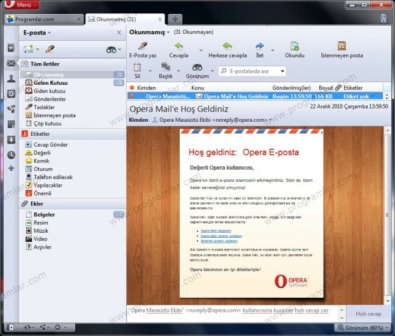Open the Bookmarks star sidebar panel
Screen dimensions: 395x336
pyautogui.click(x=11, y=48)
